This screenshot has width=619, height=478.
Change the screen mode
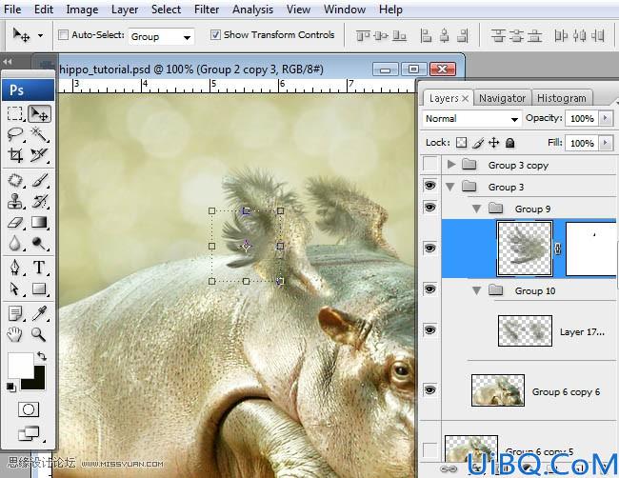pyautogui.click(x=29, y=433)
